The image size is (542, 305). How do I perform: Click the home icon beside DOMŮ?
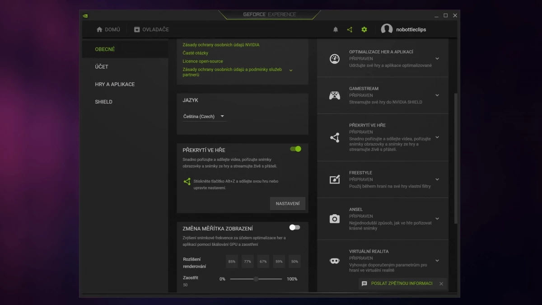99,29
